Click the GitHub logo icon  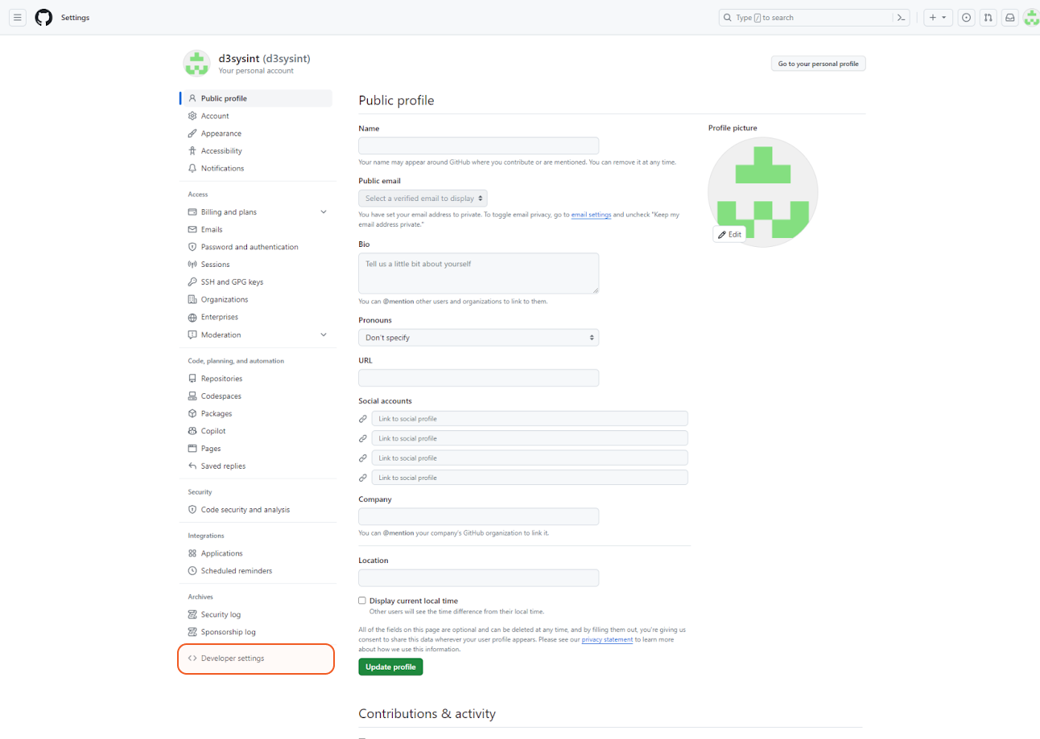[43, 18]
